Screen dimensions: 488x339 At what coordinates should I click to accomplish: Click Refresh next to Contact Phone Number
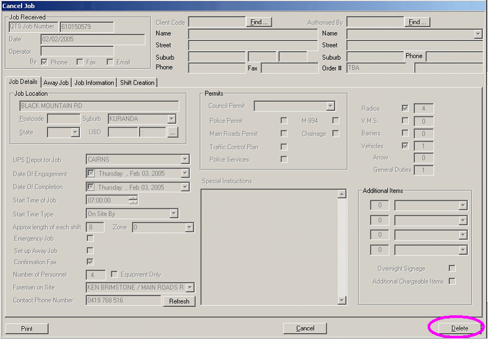click(179, 301)
